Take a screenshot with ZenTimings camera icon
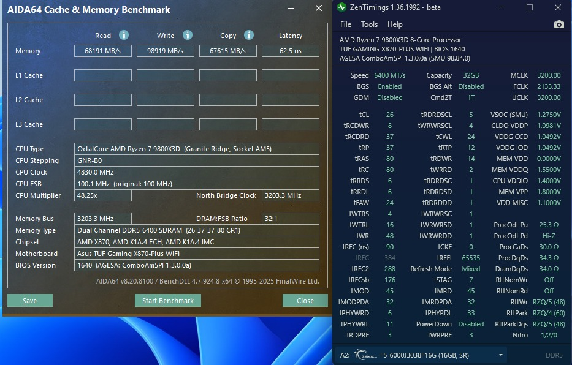 pyautogui.click(x=559, y=24)
